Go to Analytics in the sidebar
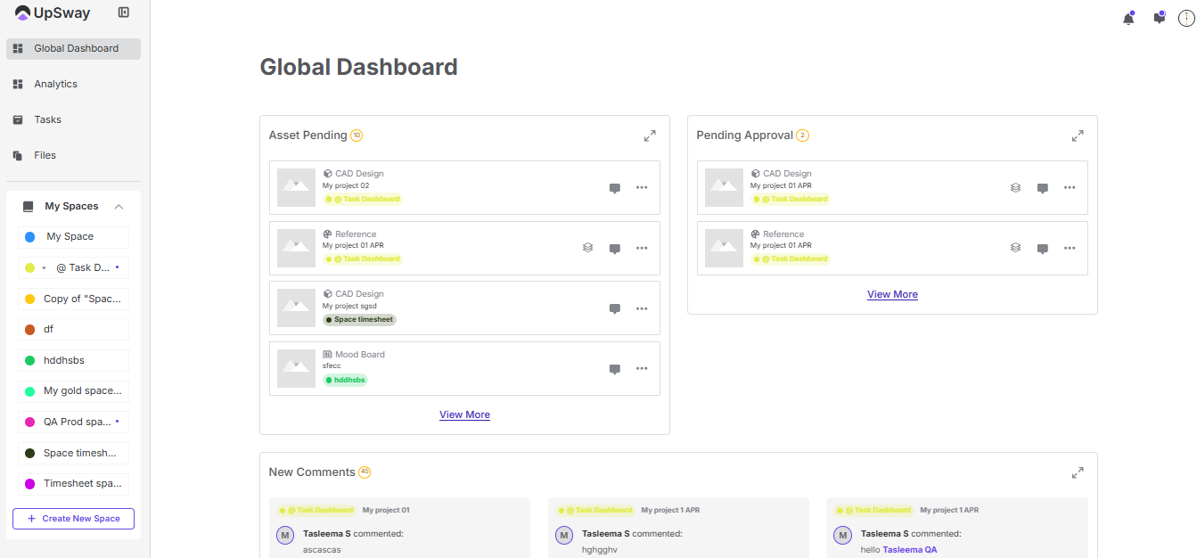The width and height of the screenshot is (1197, 558). pos(55,84)
